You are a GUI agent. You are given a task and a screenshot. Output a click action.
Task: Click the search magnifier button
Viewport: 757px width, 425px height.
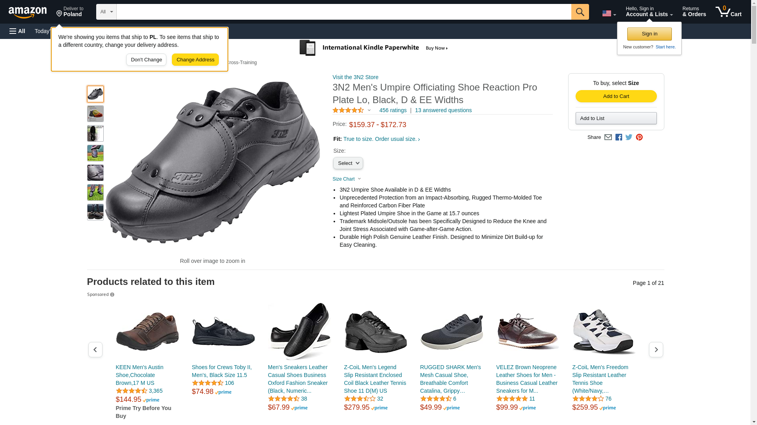580,12
